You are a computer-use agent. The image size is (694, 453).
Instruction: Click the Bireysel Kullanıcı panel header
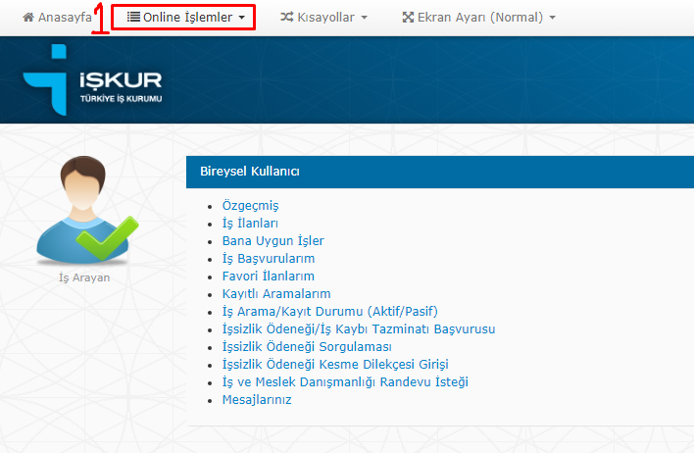click(x=440, y=172)
